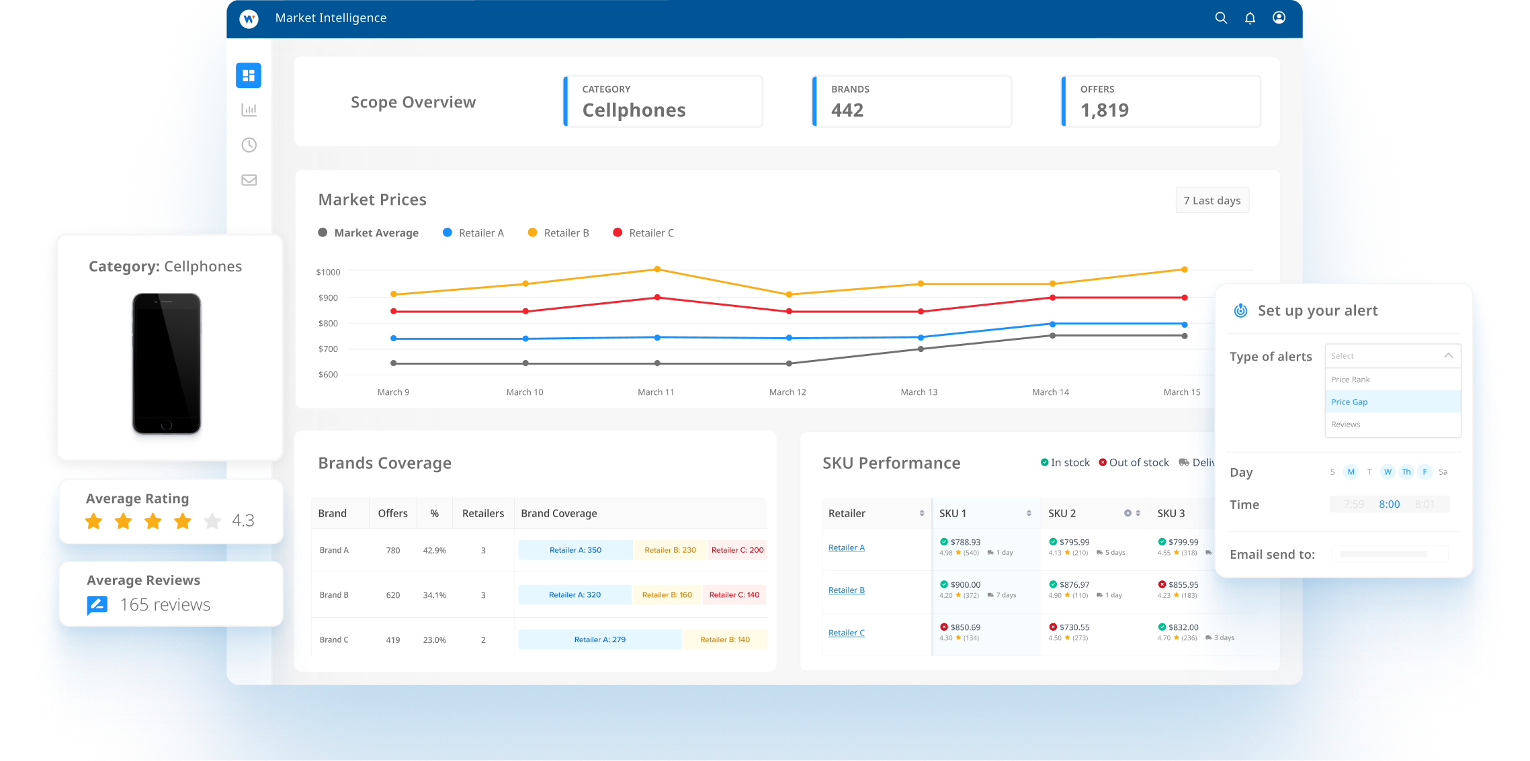The image size is (1530, 761).
Task: Toggle Thursday (Th) in Day selector
Action: pyautogui.click(x=1406, y=472)
